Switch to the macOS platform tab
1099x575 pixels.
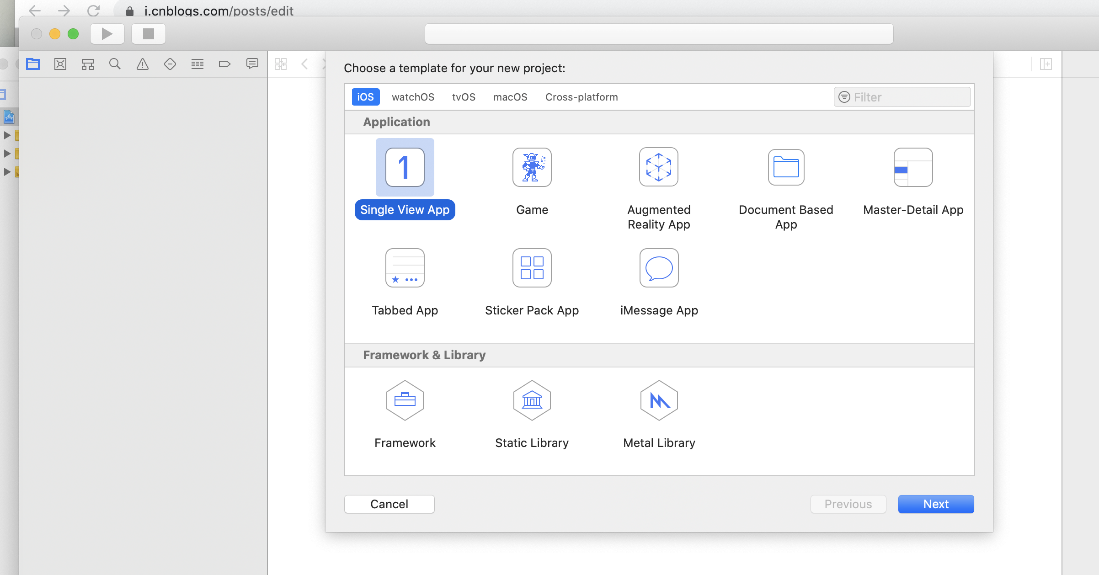[510, 97]
